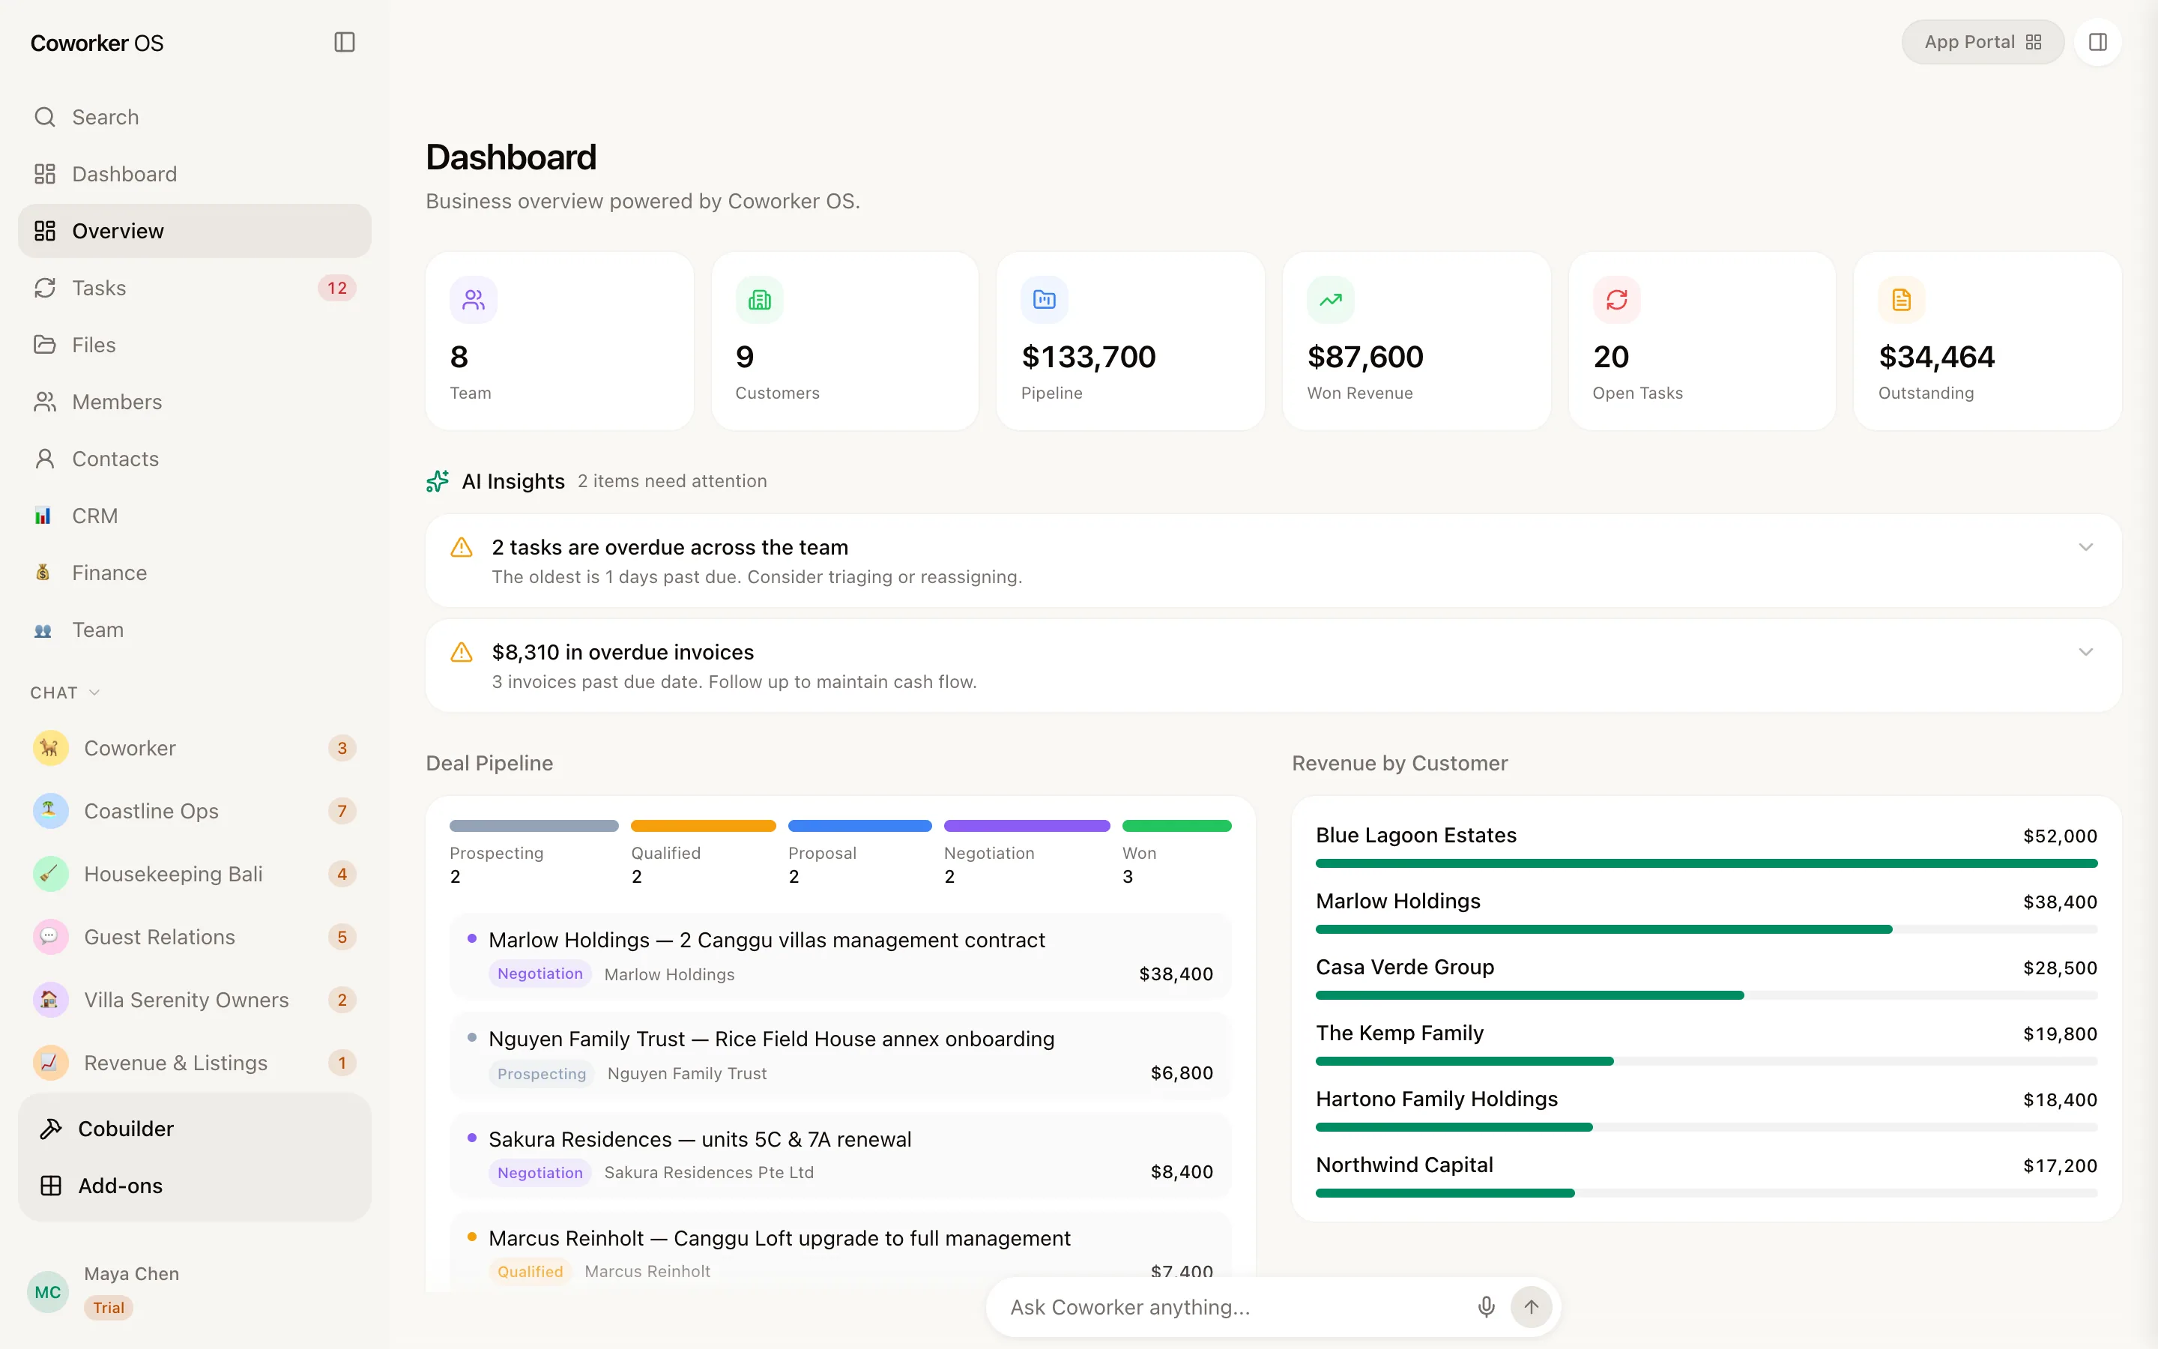
Task: Open the App Portal button
Action: pos(1983,42)
